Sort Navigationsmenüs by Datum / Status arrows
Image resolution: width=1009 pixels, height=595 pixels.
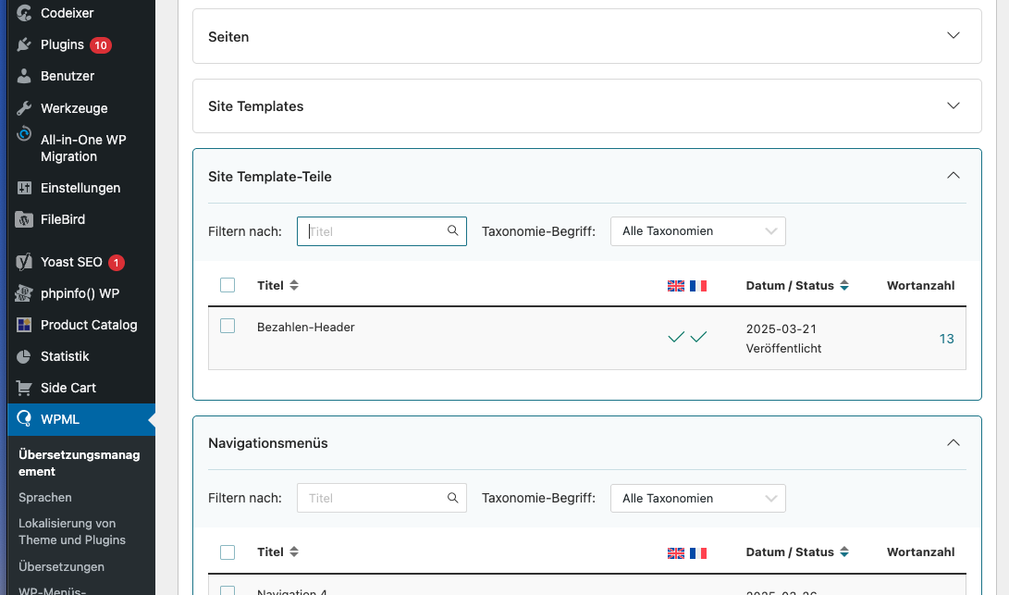coord(844,552)
